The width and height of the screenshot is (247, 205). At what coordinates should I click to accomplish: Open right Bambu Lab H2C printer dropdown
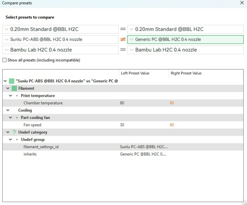point(185,50)
